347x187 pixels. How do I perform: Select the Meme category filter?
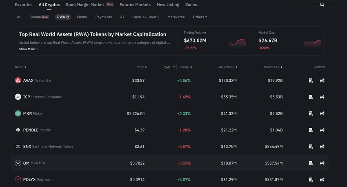[82, 17]
